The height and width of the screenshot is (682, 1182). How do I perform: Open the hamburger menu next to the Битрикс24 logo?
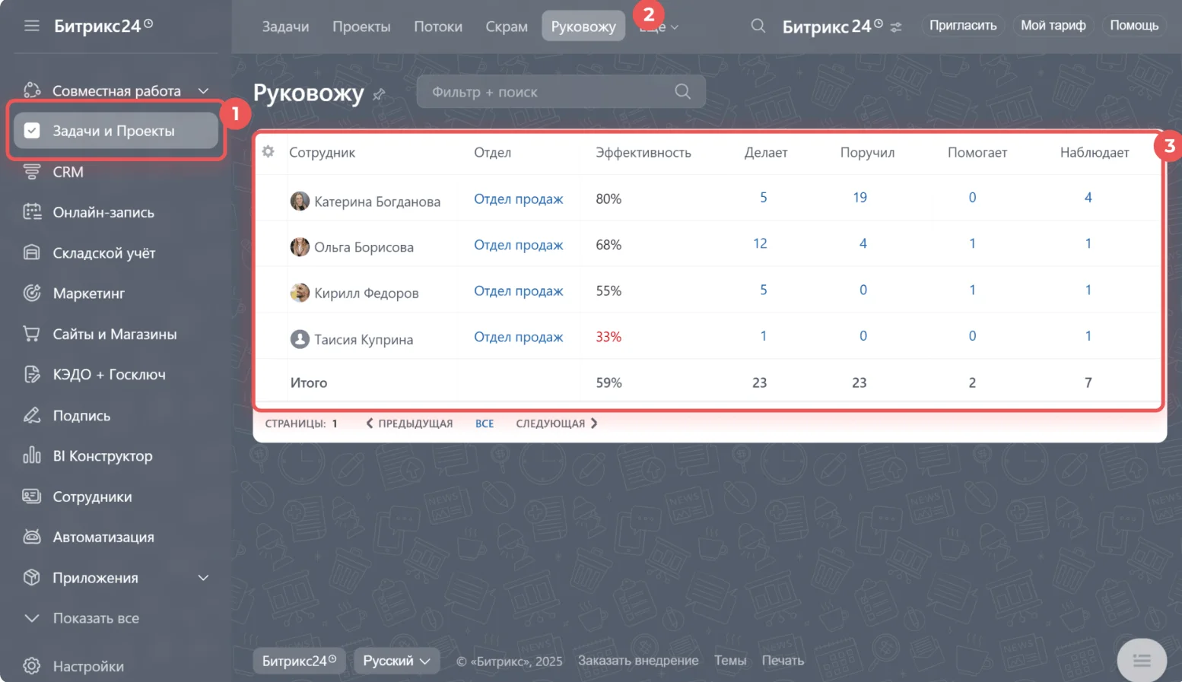click(x=31, y=26)
